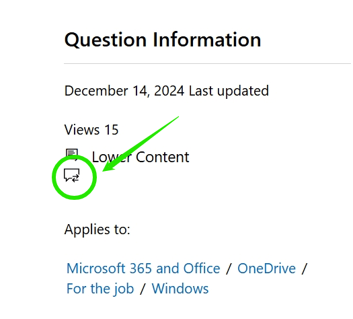Open the Microsoft 365 and Office link
Viewport: 353px width, 319px height.
click(x=143, y=269)
